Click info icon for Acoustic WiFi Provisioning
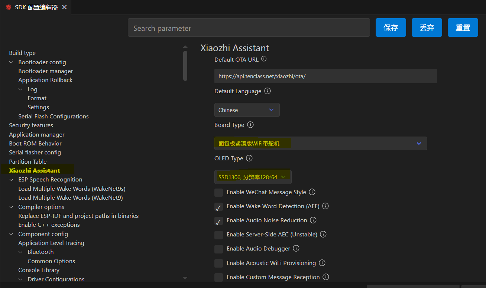 tap(322, 263)
